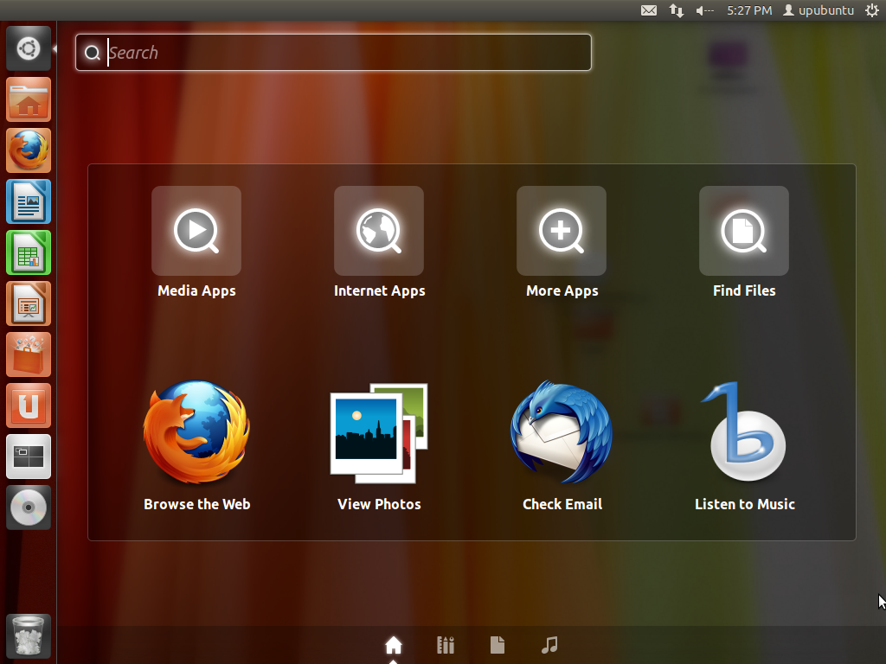The width and height of the screenshot is (886, 664).
Task: Switch to the Home lens tab
Action: click(394, 645)
